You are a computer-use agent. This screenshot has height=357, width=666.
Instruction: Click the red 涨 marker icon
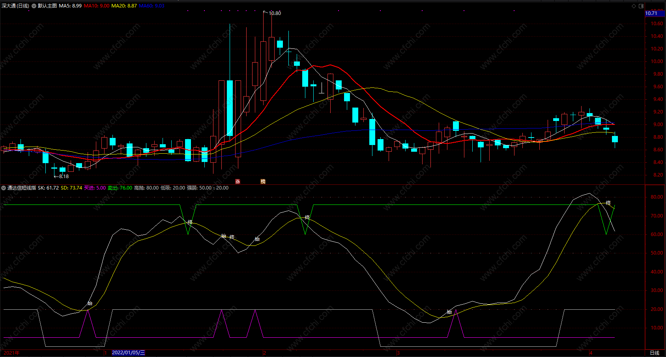(238, 182)
